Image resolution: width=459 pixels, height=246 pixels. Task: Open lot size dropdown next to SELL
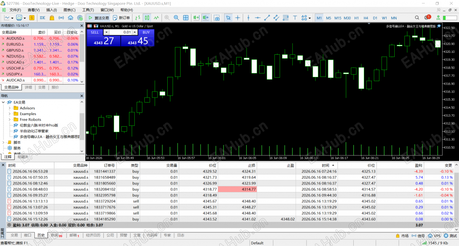pyautogui.click(x=106, y=32)
